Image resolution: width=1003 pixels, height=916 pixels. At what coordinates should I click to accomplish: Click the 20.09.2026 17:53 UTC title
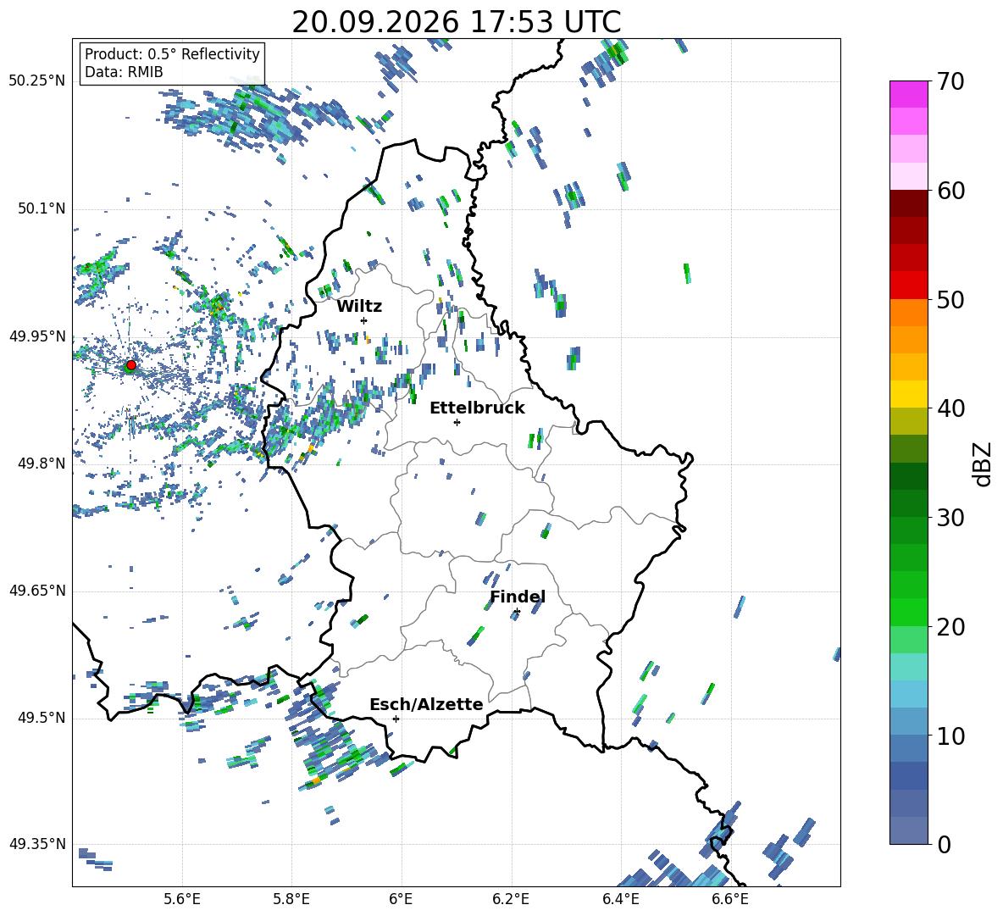tap(456, 22)
